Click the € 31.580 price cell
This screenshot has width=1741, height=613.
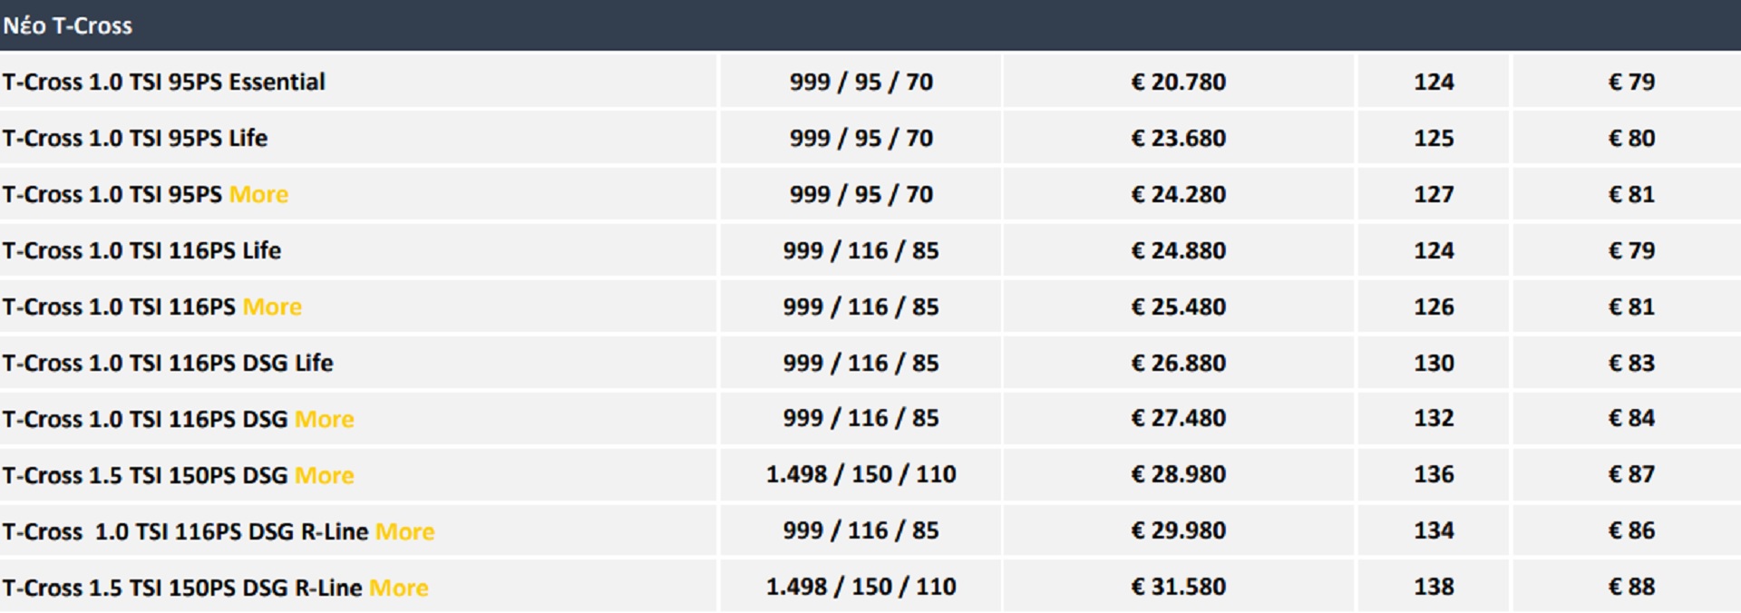point(1178,587)
